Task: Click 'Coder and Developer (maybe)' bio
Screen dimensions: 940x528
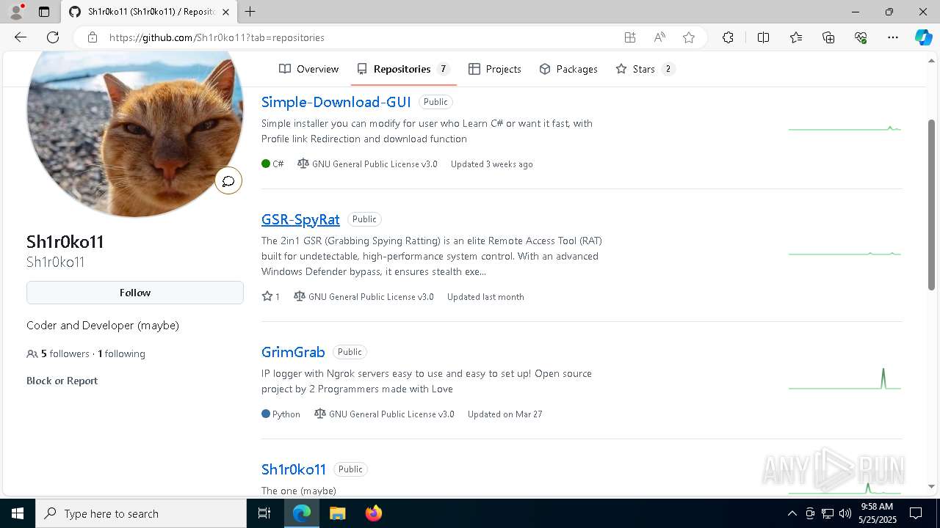Action: pyautogui.click(x=103, y=326)
